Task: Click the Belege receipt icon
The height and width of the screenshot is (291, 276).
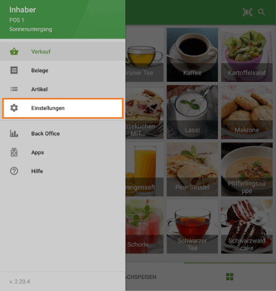Action: pyautogui.click(x=14, y=70)
